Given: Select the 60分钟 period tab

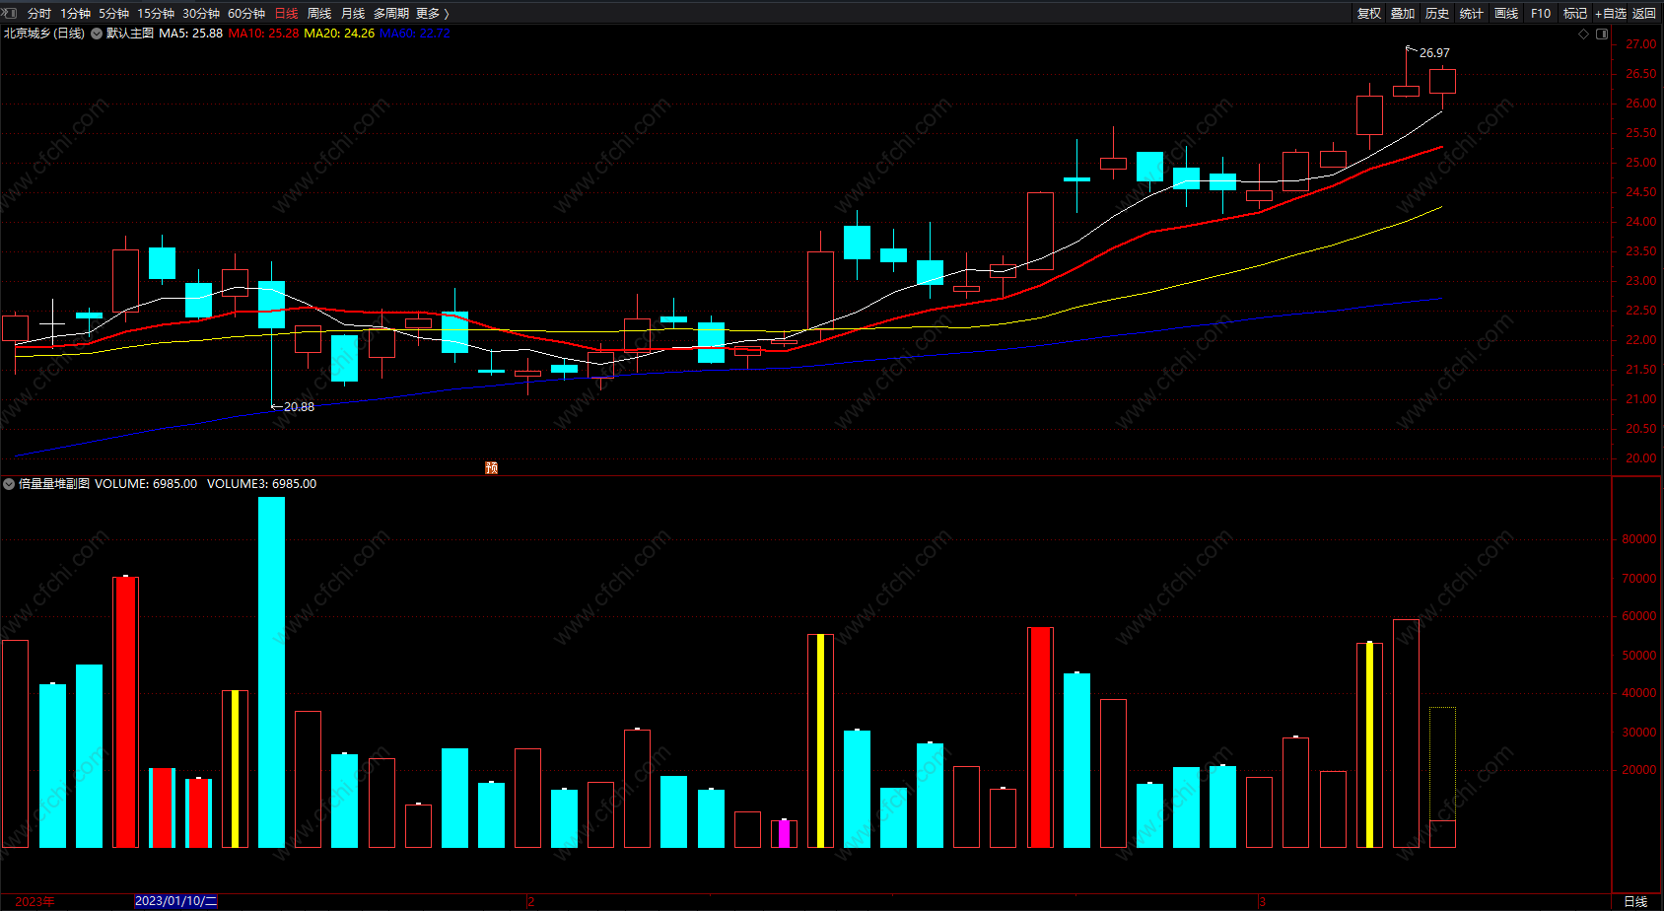Looking at the screenshot, I should click(246, 13).
